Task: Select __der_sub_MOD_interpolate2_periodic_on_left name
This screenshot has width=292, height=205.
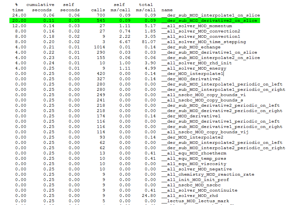Action: point(222,143)
